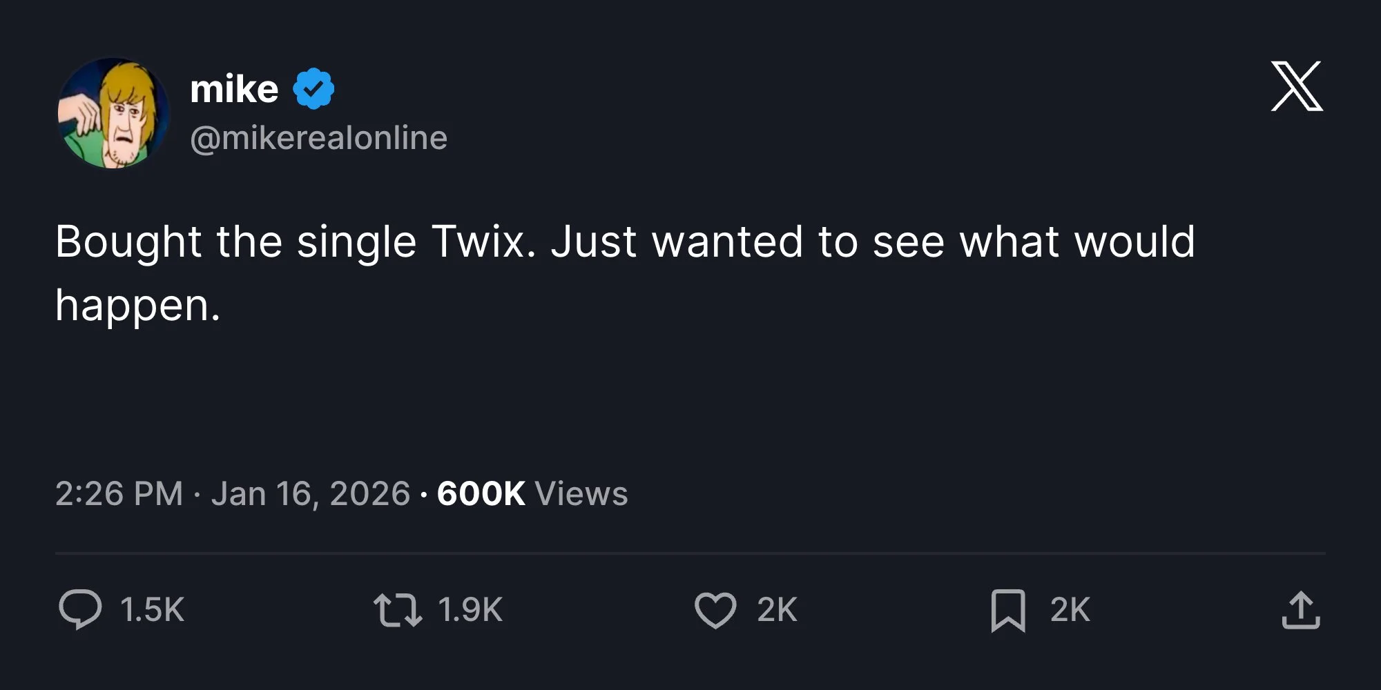Repost the tweet using retweet icon
This screenshot has height=690, width=1381.
click(x=398, y=611)
